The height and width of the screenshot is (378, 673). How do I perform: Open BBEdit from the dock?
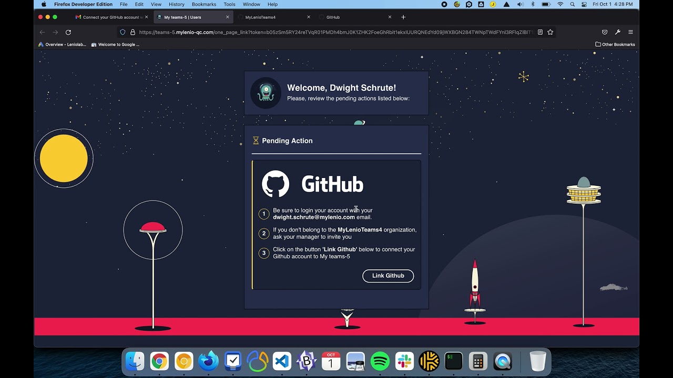307,361
